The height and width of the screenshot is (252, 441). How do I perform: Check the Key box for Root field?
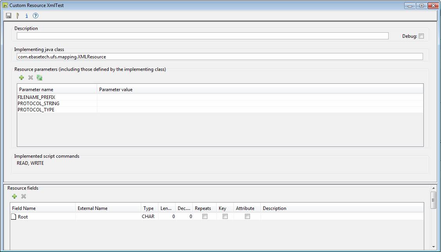pos(225,217)
